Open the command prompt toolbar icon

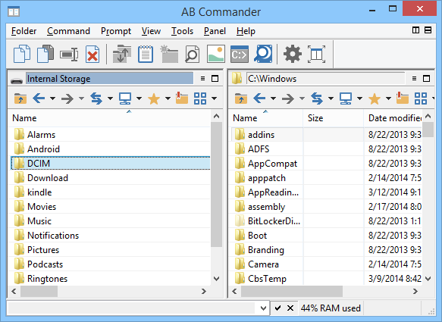point(240,54)
